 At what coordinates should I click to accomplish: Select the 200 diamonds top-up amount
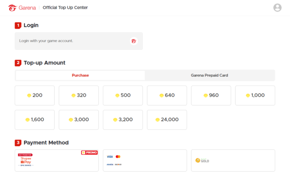(x=35, y=95)
